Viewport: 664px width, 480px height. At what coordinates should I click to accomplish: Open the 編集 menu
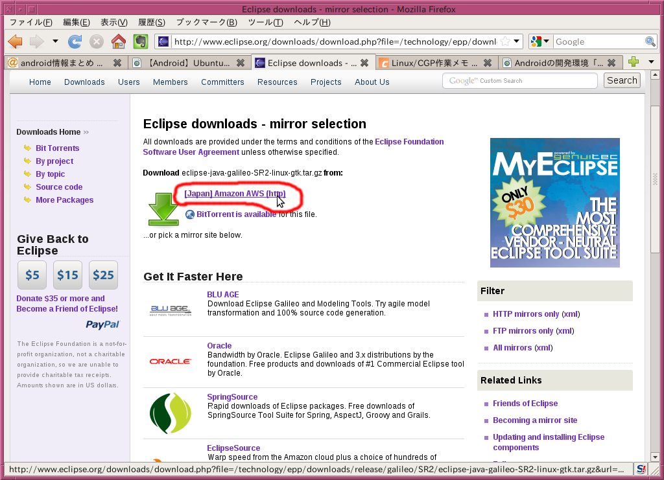point(77,22)
